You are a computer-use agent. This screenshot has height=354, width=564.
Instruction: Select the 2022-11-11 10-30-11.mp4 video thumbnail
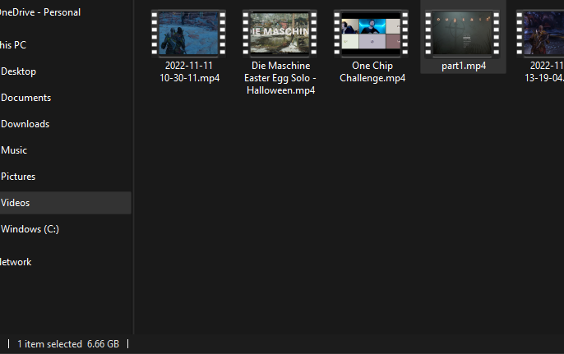pos(188,33)
